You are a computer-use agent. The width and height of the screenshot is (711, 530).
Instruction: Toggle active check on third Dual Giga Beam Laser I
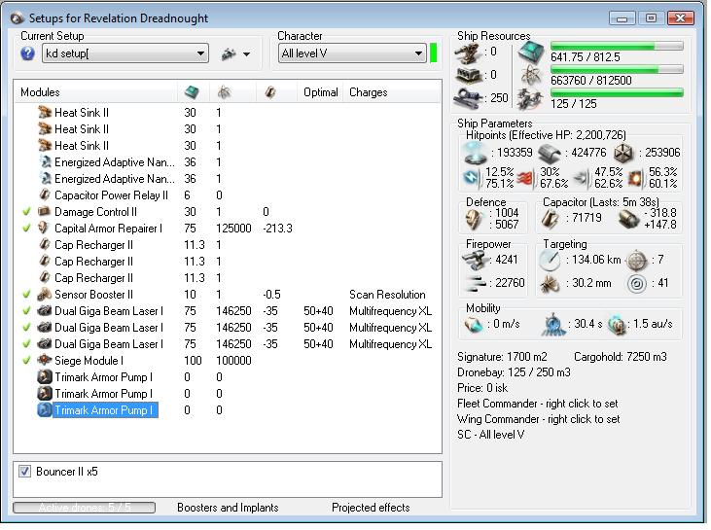27,343
